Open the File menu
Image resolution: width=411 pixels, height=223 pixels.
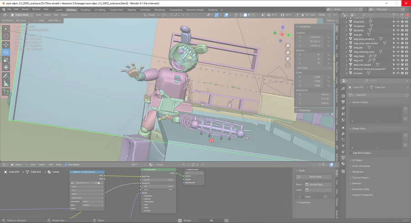(x=9, y=9)
